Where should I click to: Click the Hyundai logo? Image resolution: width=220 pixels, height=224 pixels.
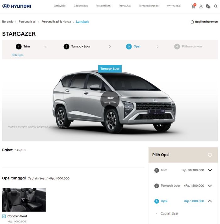[x=17, y=6]
